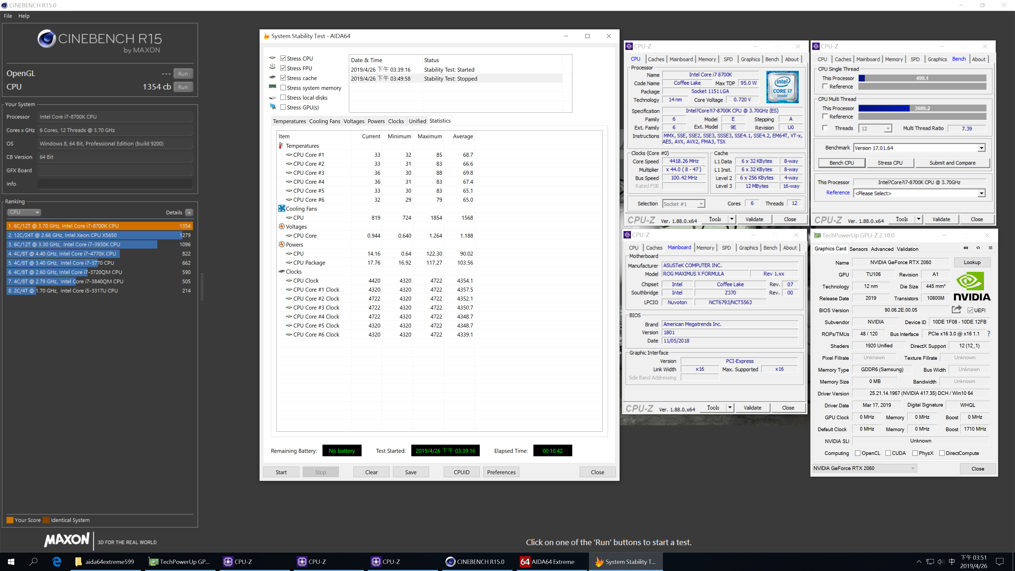Open Socket #1 selection dropdown in CPU-Z
Screen dimensions: 1015x571
tap(683, 204)
